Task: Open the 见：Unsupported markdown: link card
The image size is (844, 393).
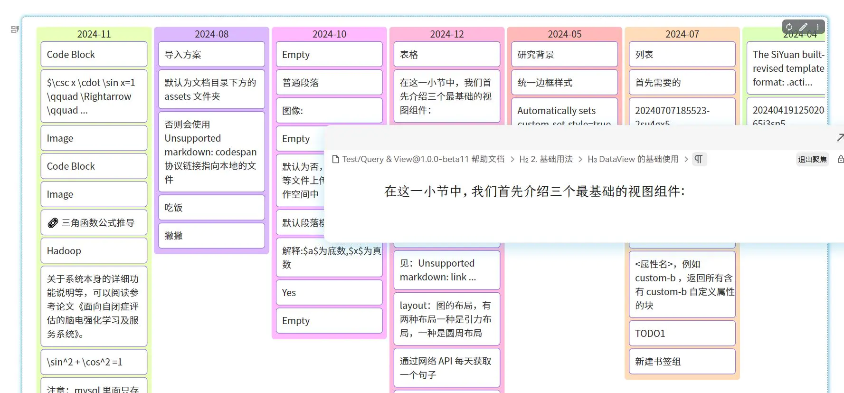Action: [x=447, y=270]
